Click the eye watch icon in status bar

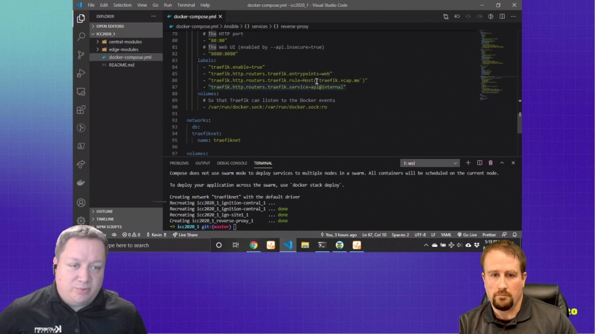(x=114, y=235)
